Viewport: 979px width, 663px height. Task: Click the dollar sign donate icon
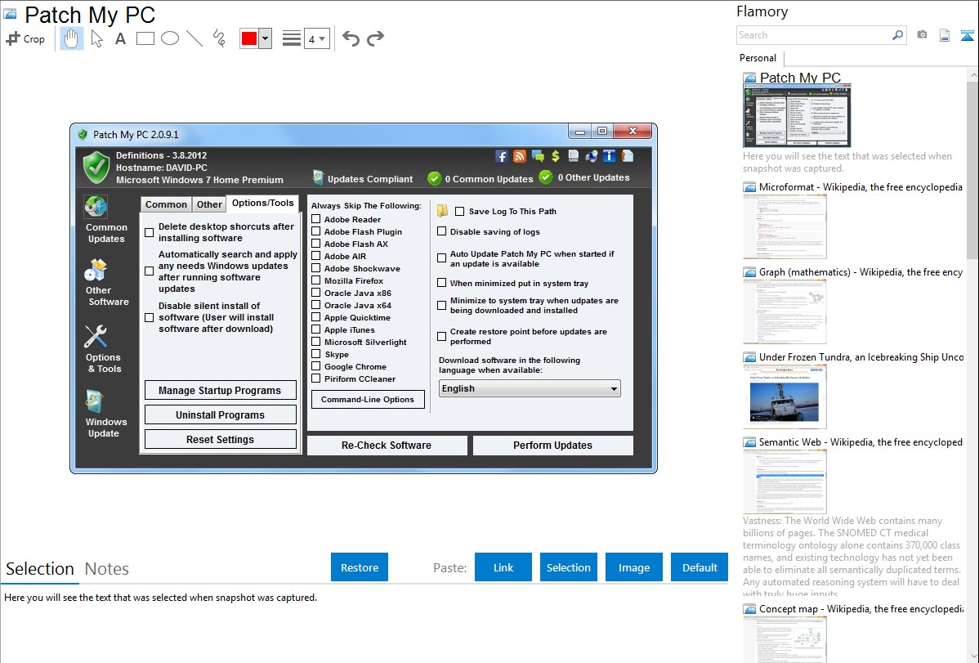click(x=555, y=155)
